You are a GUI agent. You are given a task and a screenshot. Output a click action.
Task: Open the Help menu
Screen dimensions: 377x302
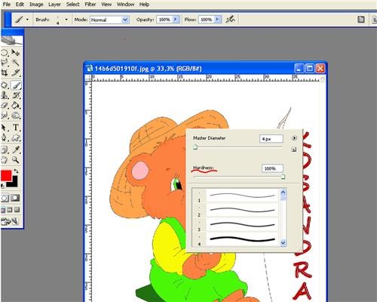(144, 5)
